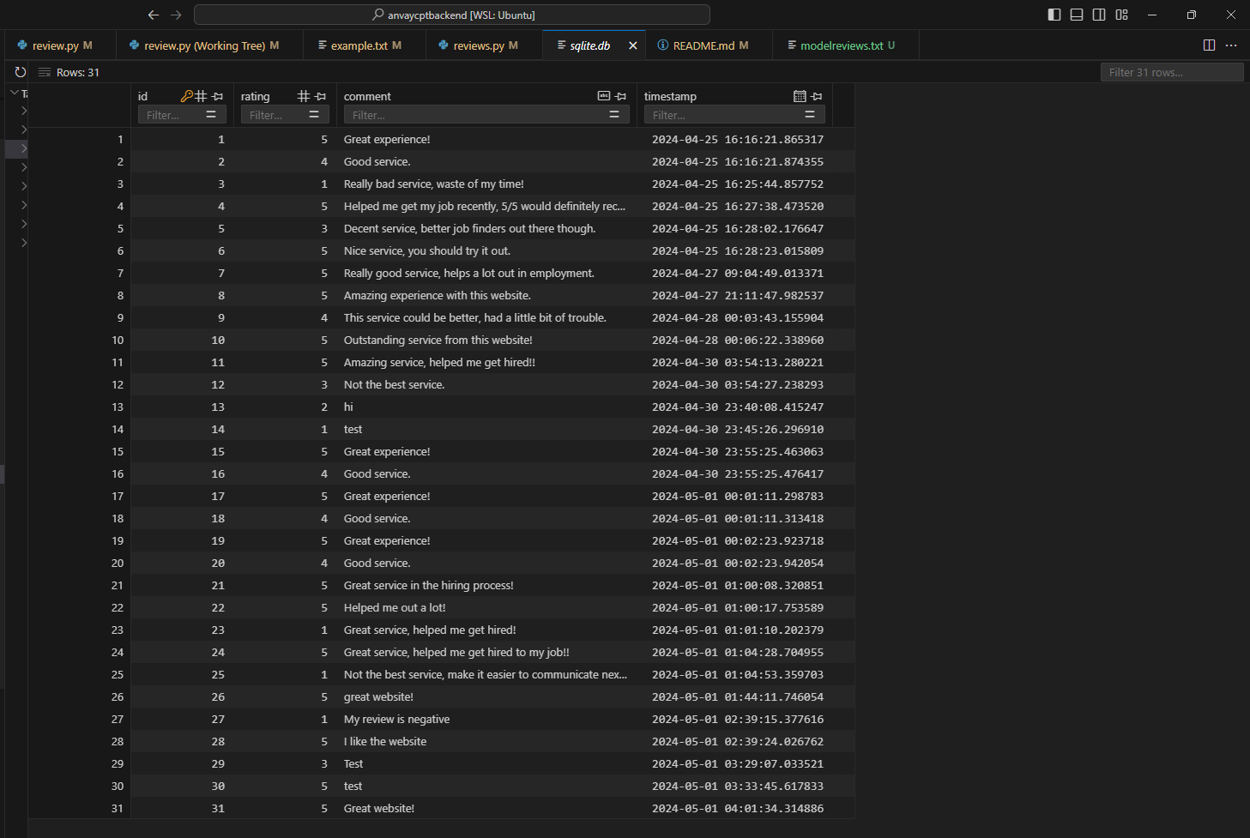Click the primary key icon in id column
This screenshot has width=1250, height=838.
(186, 96)
